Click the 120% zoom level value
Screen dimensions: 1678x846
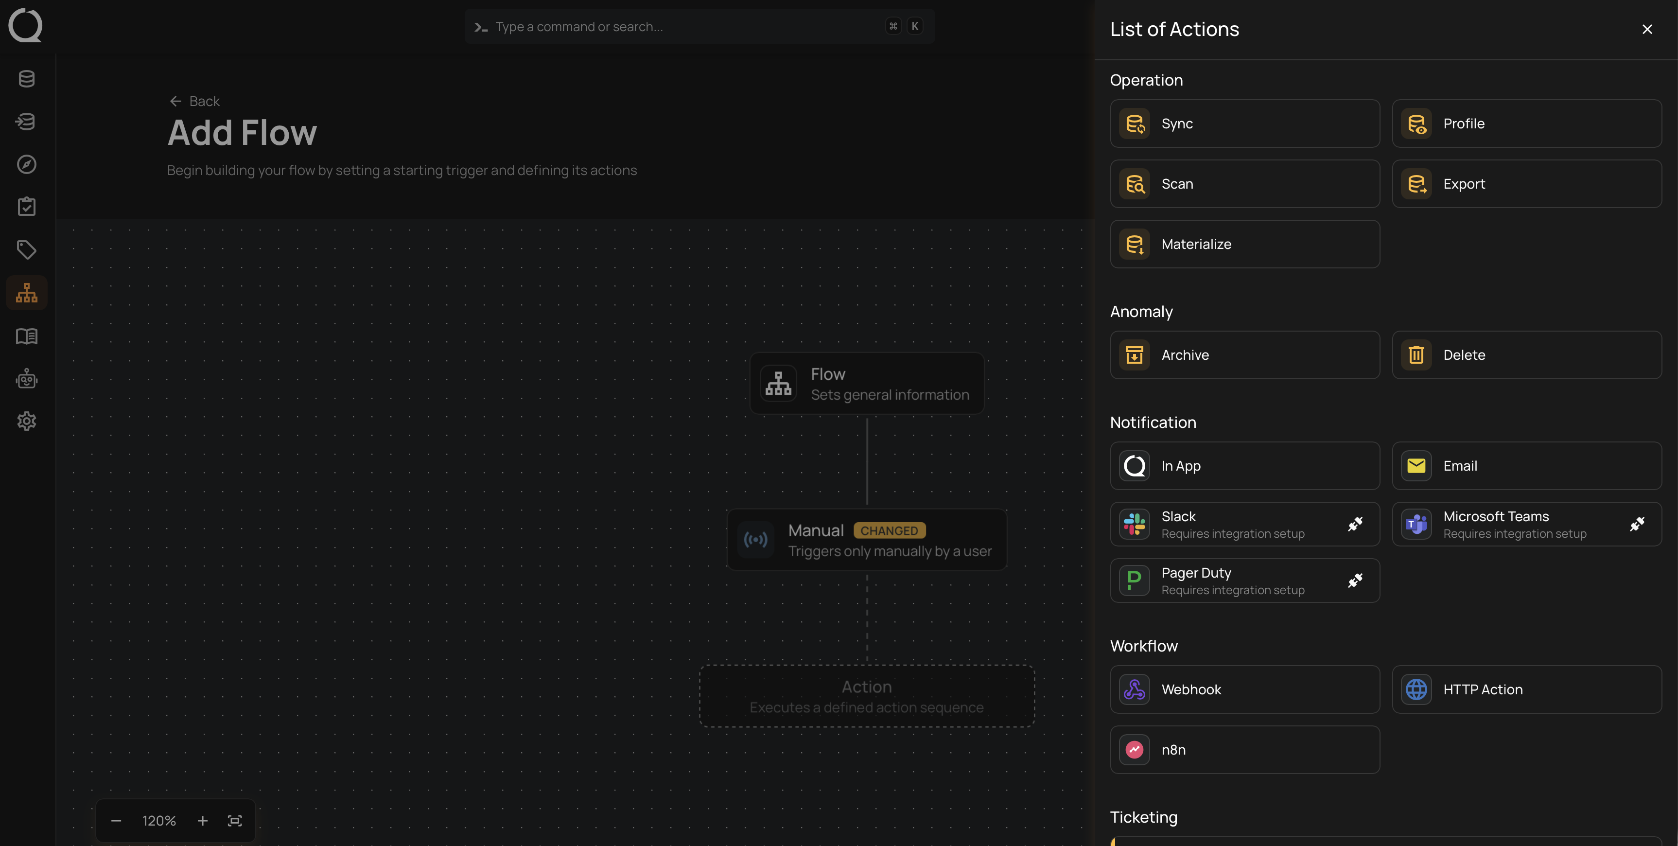pos(159,821)
